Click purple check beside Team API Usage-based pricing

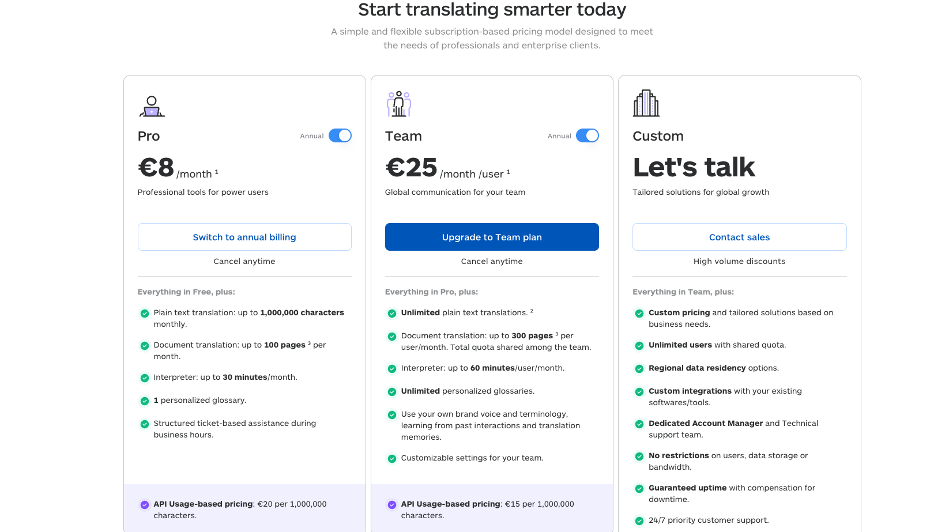392,505
